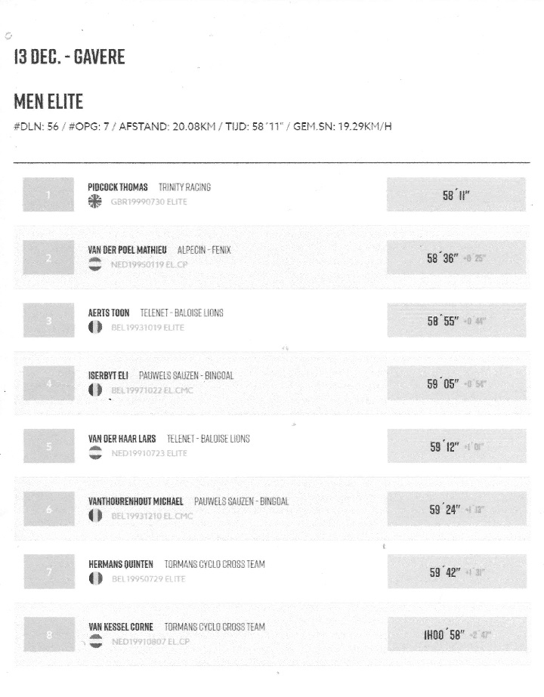Click the Dutch flag beside Van Kessel Corne

tap(95, 641)
